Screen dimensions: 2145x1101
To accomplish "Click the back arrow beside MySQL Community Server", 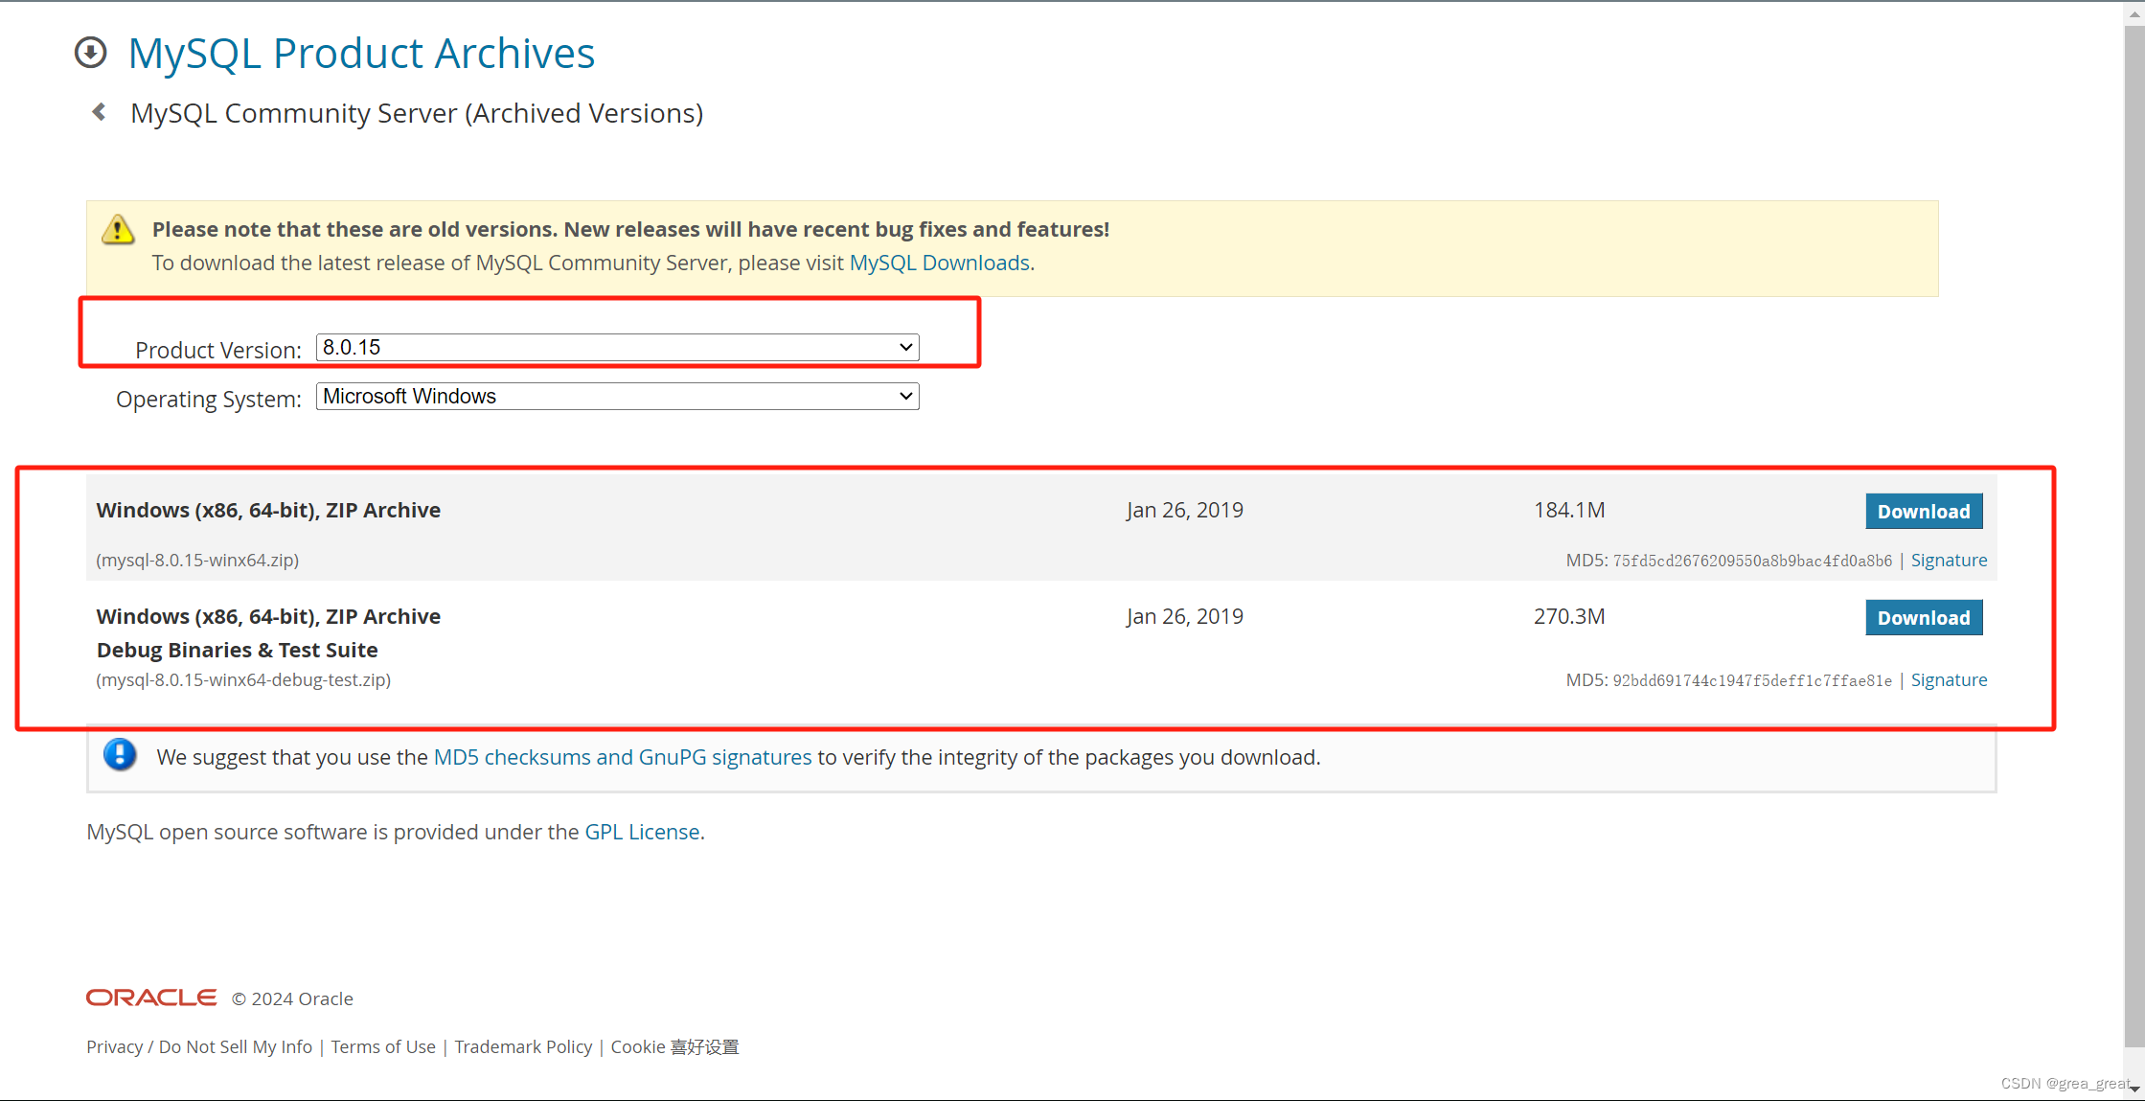I will (99, 112).
